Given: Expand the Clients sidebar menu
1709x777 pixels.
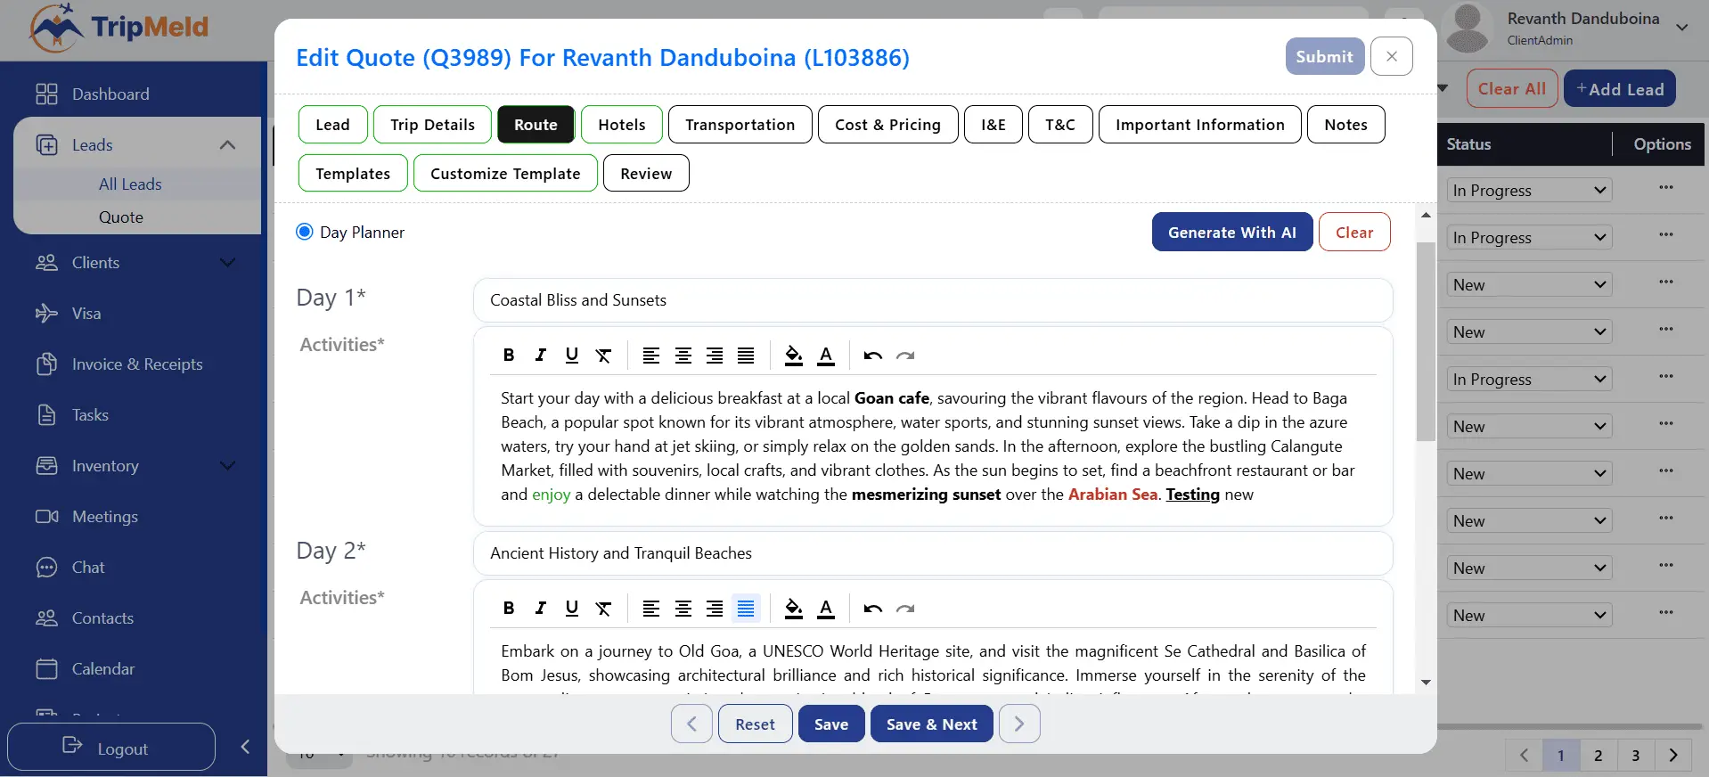Looking at the screenshot, I should coord(227,263).
